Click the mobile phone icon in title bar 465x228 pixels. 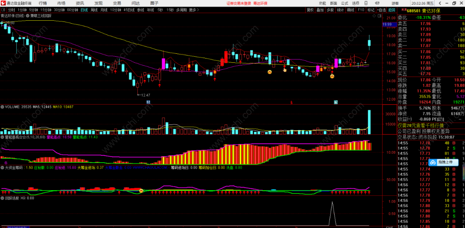pyautogui.click(x=366, y=3)
